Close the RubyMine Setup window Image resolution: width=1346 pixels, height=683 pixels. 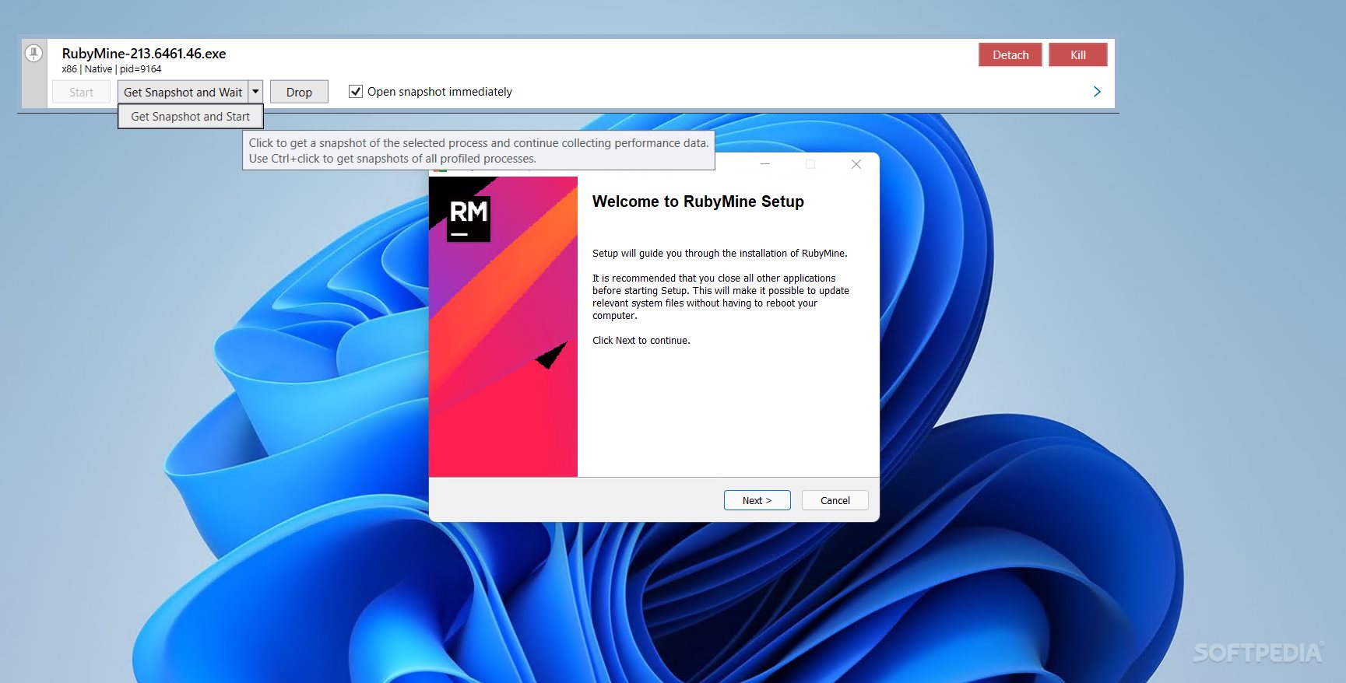(856, 164)
